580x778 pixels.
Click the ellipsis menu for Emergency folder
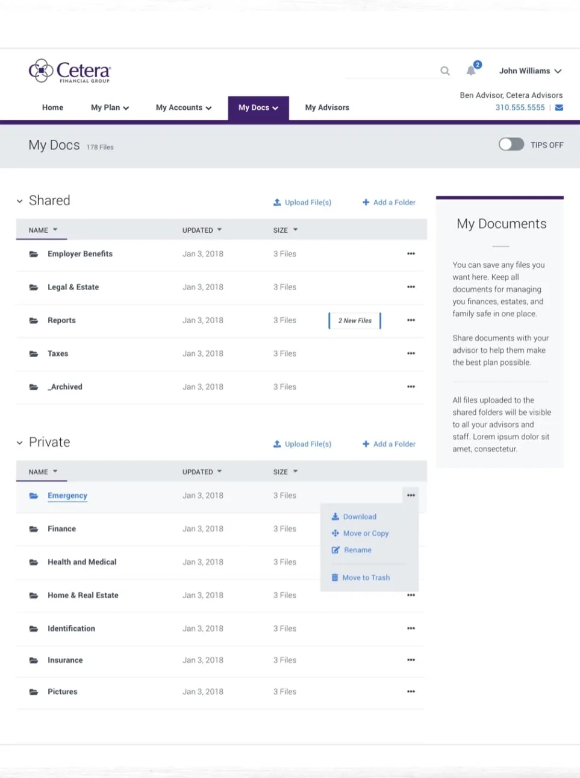[411, 495]
